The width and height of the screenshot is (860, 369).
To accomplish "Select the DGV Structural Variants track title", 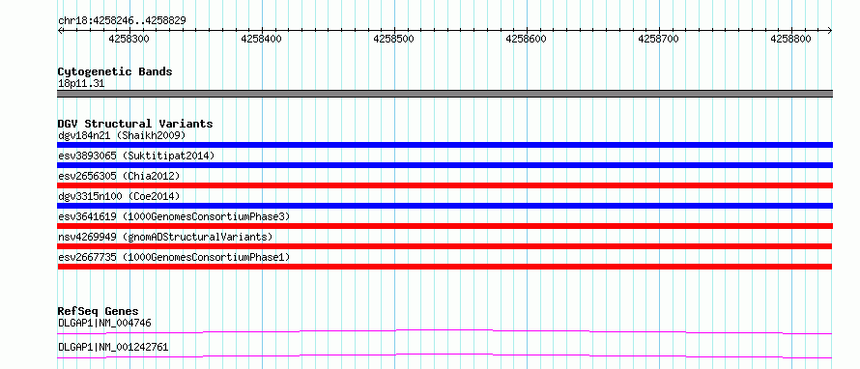I will (x=135, y=124).
